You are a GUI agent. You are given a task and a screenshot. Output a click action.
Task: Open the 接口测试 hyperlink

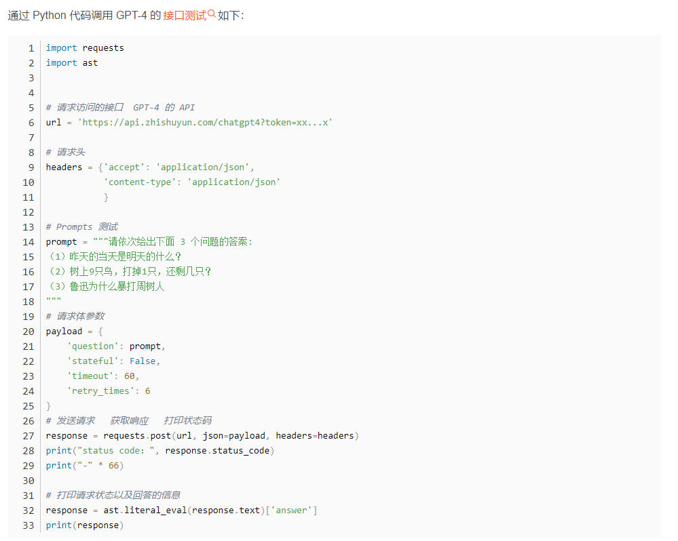point(185,15)
